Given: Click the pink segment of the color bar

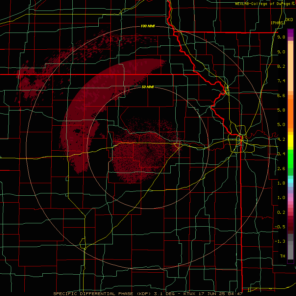Looking at the screenshot, I should (290, 199).
